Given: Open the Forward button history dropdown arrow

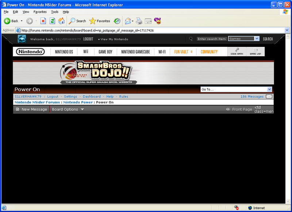Looking at the screenshot, I should [36, 21].
